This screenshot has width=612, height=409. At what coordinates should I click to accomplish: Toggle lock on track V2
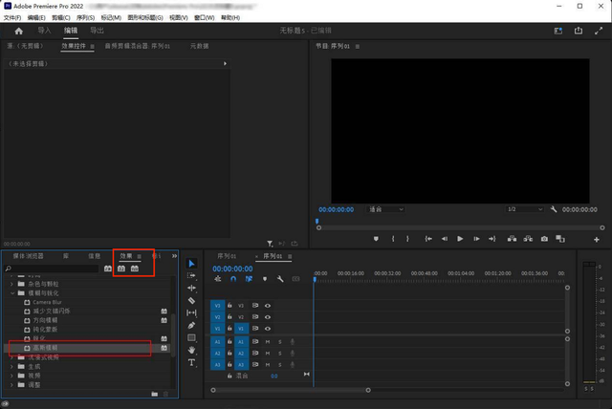230,316
